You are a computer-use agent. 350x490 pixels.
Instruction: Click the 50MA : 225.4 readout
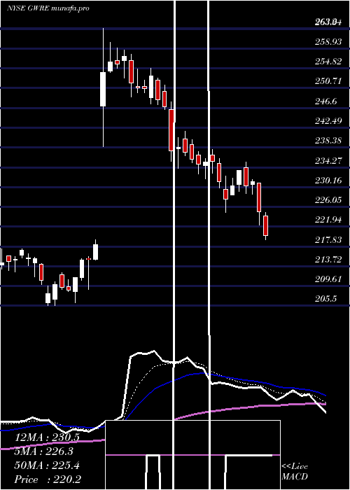click(x=47, y=465)
